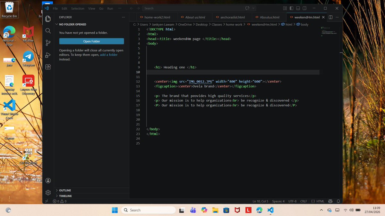Open the Search view in the activity bar
Screen dimensions: 385x216
[x=48, y=31]
